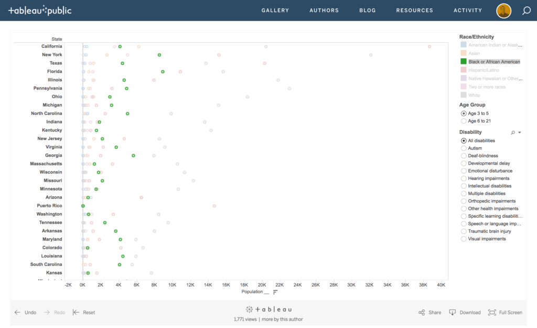Image resolution: width=537 pixels, height=328 pixels.
Task: Click the Download icon
Action: tap(453, 312)
